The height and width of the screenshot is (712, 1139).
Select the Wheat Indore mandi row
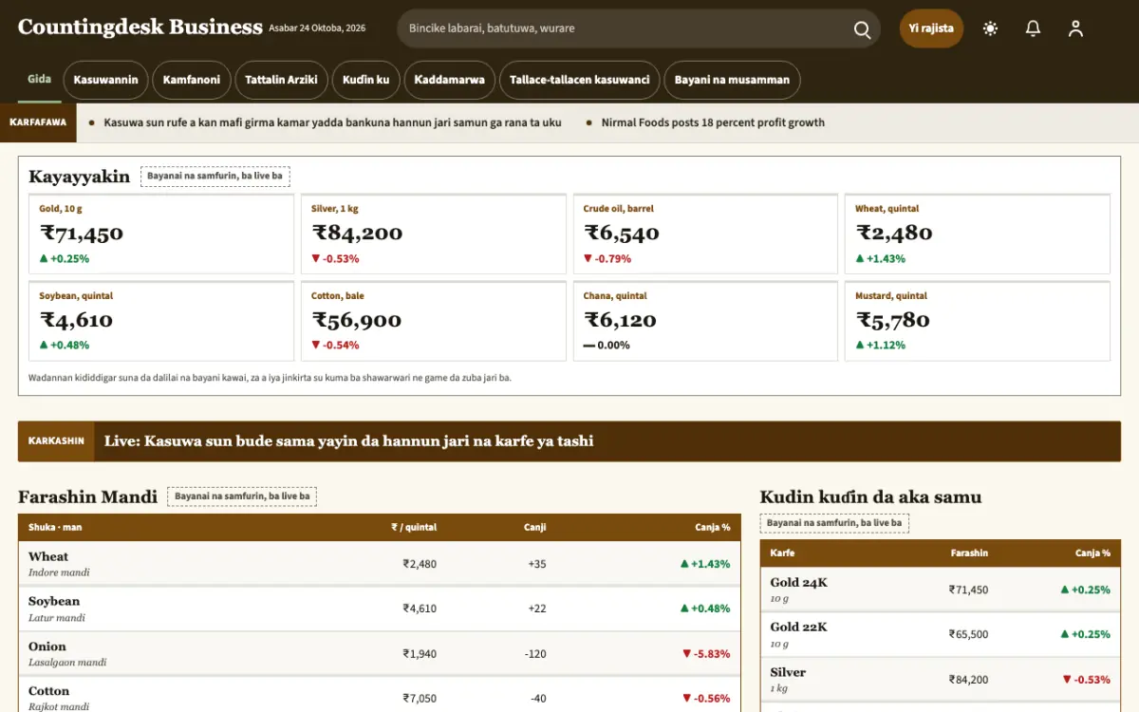(x=380, y=564)
